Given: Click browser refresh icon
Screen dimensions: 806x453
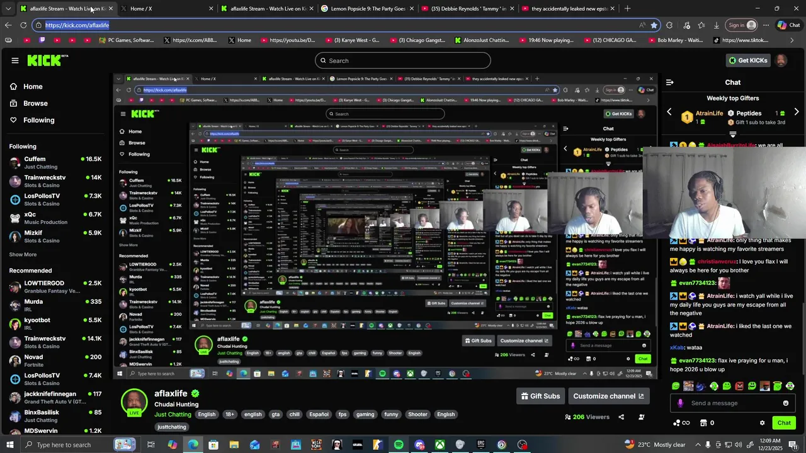Looking at the screenshot, I should coord(23,25).
